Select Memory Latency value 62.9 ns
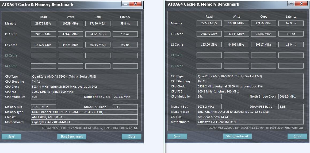 (291, 23)
